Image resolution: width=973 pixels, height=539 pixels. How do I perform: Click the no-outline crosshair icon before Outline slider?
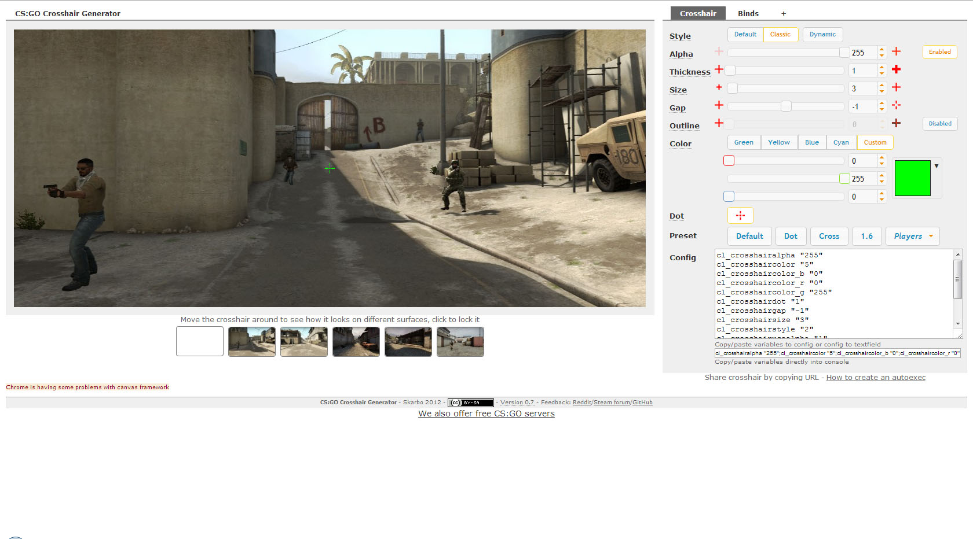pyautogui.click(x=719, y=123)
